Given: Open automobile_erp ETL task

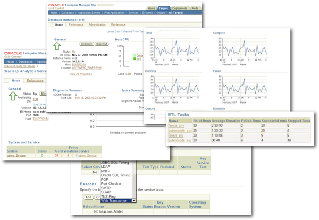Looking at the screenshot, I should 180,140.
